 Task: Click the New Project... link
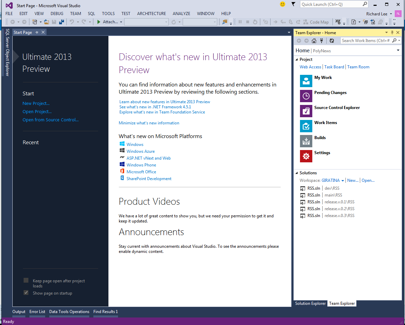36,103
